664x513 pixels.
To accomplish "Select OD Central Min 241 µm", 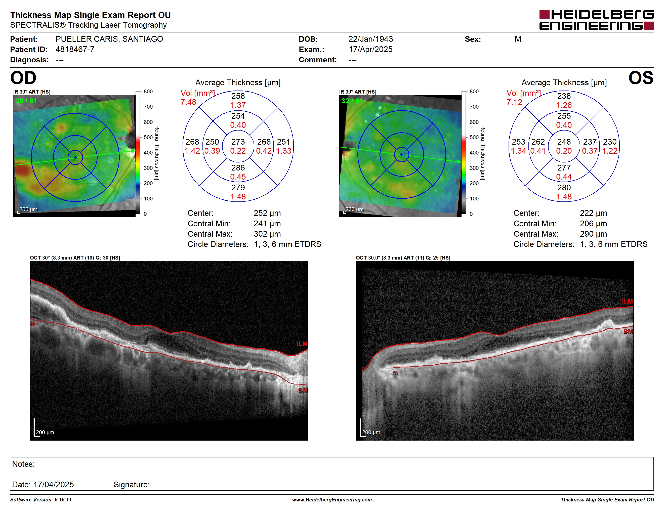I will (x=267, y=224).
